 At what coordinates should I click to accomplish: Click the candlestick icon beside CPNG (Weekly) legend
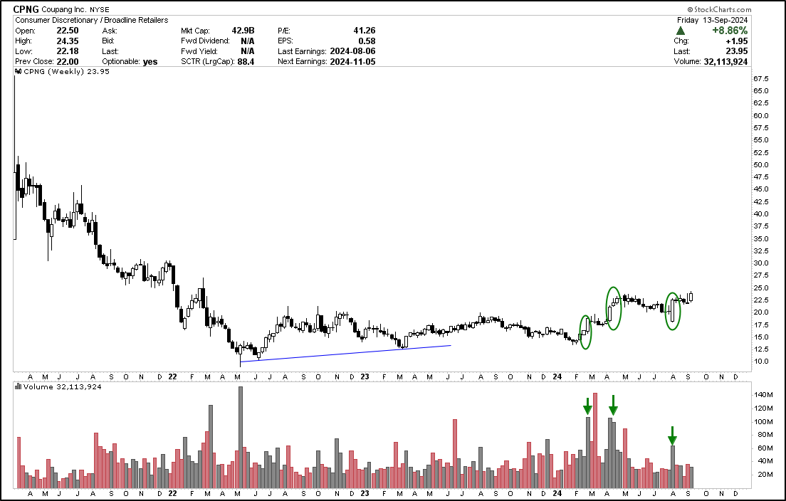(18, 72)
